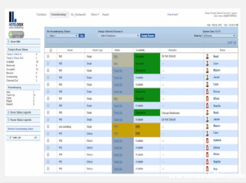Tick the select-all checkbox in table header
Image resolution: width=246 pixels, height=183 pixels.
(x=51, y=50)
